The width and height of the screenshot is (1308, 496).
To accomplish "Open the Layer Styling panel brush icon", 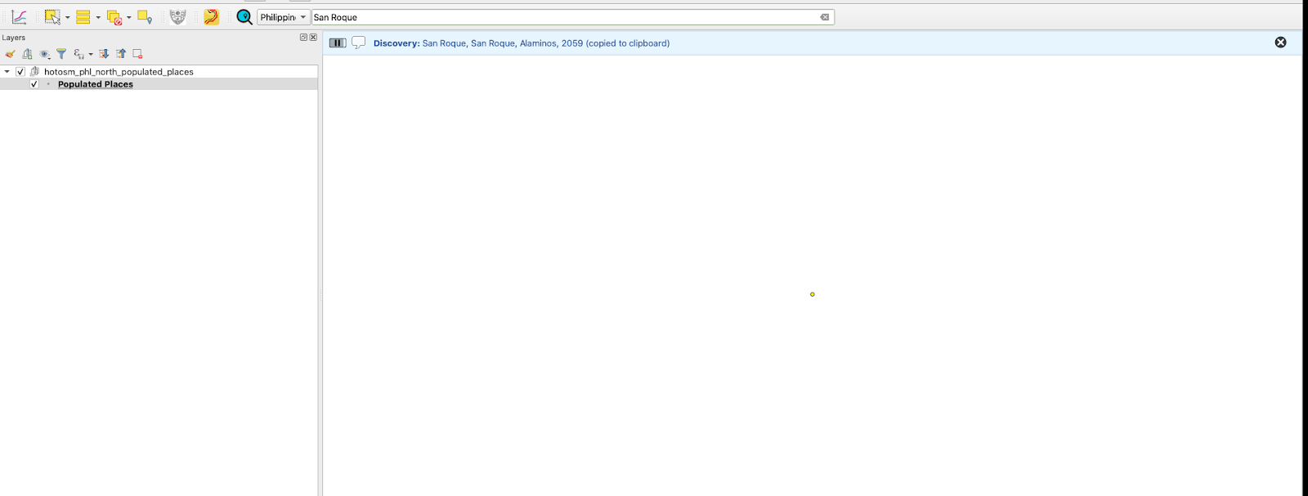I will 10,54.
